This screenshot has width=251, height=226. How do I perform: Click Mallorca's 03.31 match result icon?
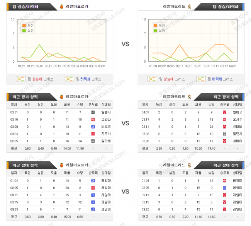click(93, 112)
